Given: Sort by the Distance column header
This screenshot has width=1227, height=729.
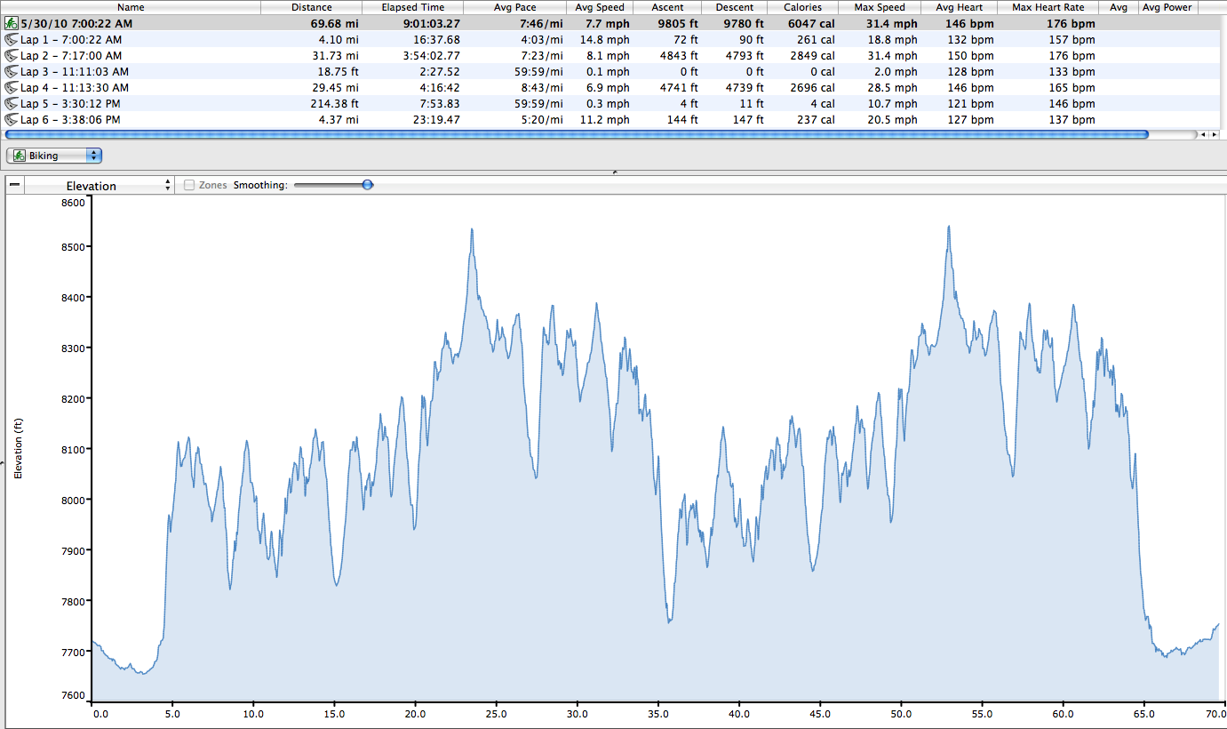Looking at the screenshot, I should (311, 7).
